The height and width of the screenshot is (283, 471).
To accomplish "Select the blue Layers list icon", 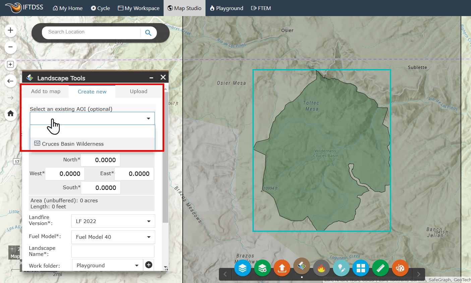I will (243, 268).
